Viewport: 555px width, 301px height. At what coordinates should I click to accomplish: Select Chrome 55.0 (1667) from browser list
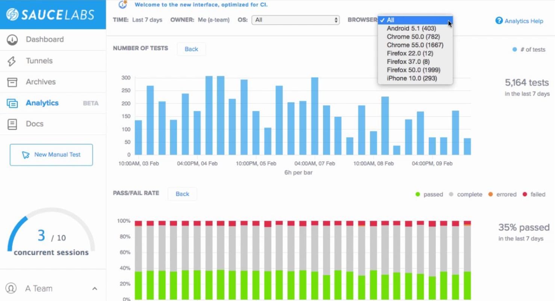click(x=415, y=45)
